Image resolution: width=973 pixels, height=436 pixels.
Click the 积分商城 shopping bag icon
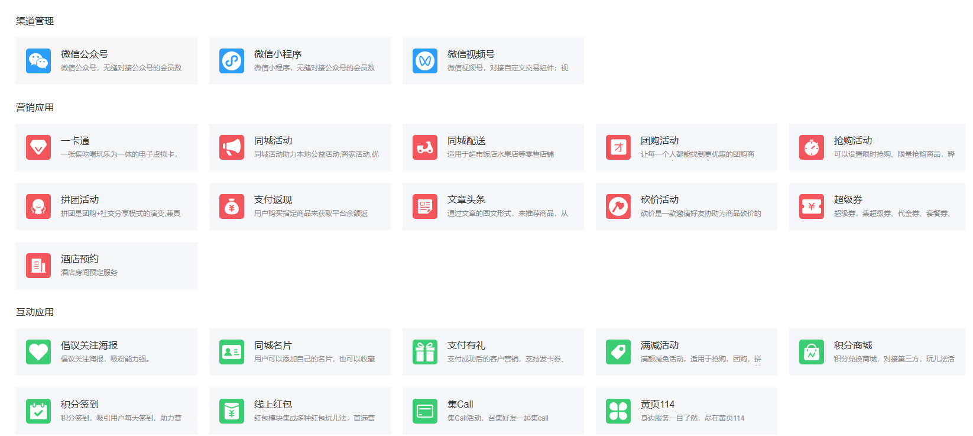tap(812, 352)
